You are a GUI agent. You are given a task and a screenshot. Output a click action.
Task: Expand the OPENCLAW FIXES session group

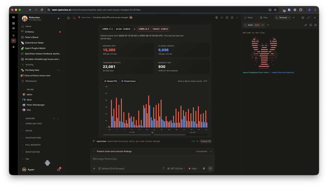point(33,124)
